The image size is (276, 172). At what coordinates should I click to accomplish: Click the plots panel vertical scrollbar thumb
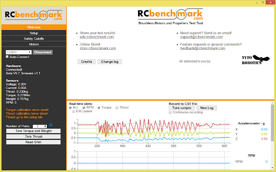click(272, 123)
